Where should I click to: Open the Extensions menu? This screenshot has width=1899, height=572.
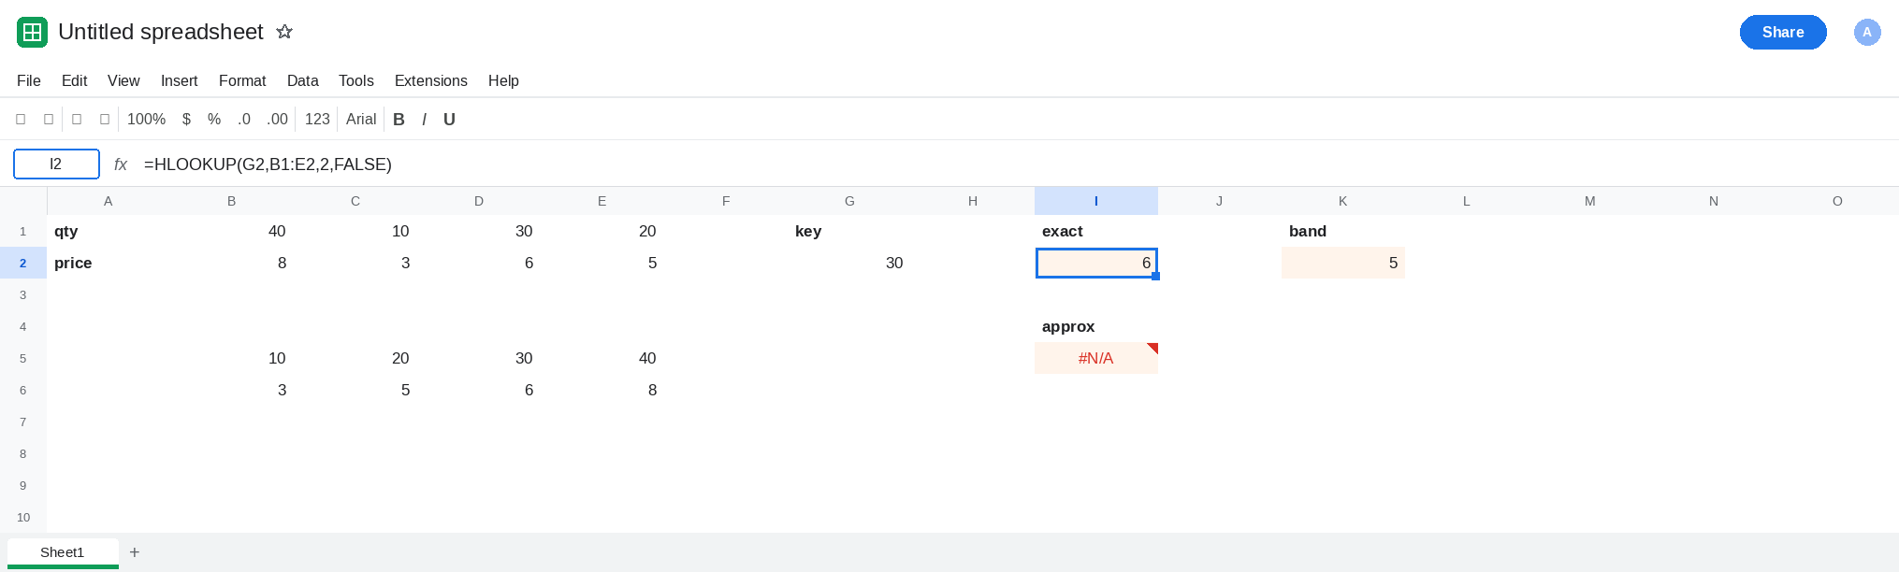coord(431,80)
